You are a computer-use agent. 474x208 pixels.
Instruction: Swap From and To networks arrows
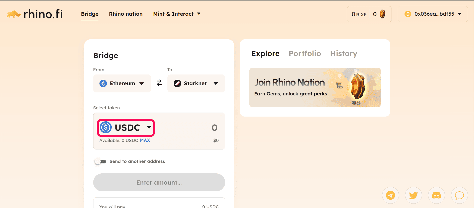tap(159, 83)
